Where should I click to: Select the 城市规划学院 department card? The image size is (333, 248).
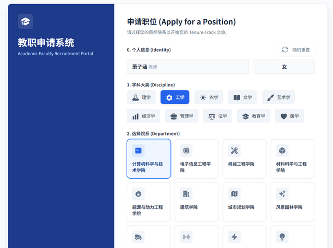[x=244, y=202]
